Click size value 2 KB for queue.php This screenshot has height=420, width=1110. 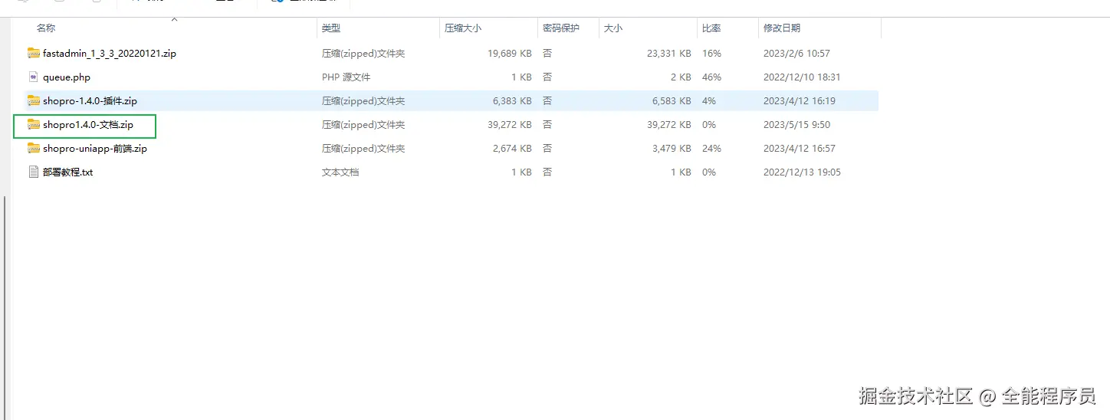681,77
